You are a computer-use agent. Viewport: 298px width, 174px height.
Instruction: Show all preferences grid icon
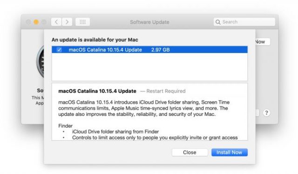pos(83,22)
